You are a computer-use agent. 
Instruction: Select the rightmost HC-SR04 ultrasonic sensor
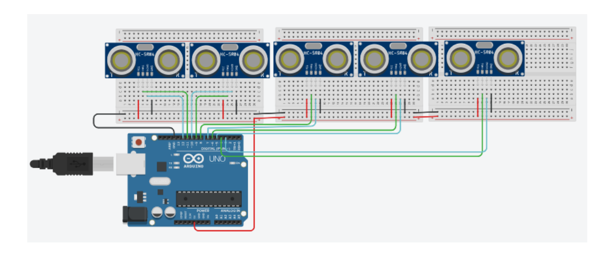(484, 58)
